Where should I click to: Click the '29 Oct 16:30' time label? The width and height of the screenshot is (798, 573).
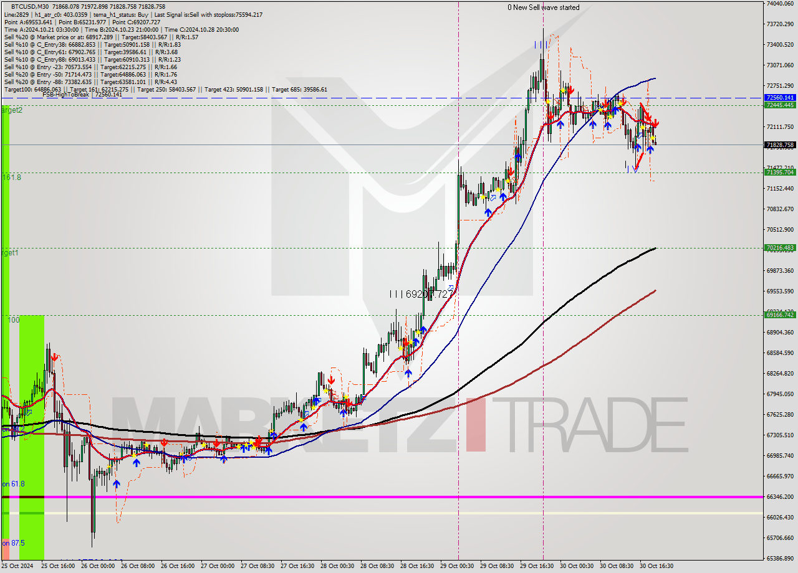(x=537, y=567)
